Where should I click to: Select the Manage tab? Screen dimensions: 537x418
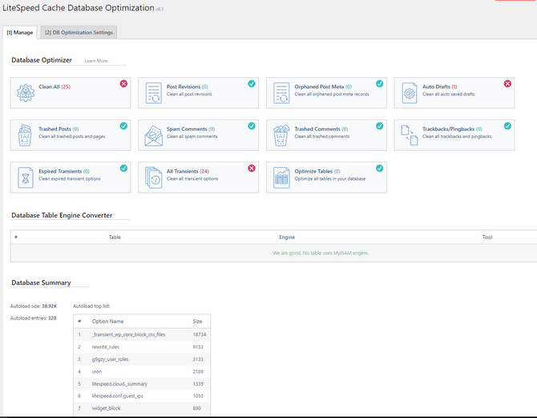pos(20,32)
